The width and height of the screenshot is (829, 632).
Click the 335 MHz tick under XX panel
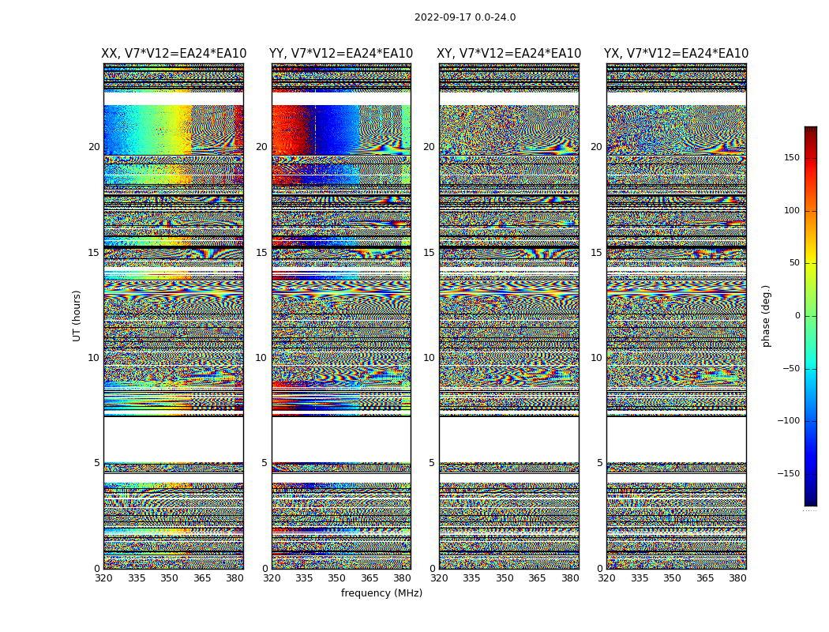pyautogui.click(x=137, y=578)
